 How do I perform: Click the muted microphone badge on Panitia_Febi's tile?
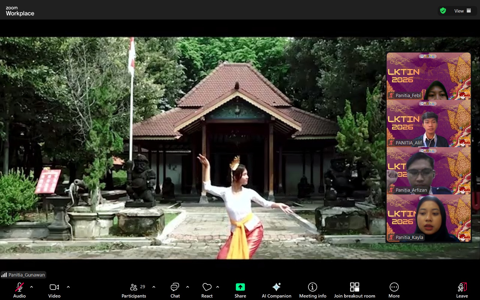tap(392, 95)
